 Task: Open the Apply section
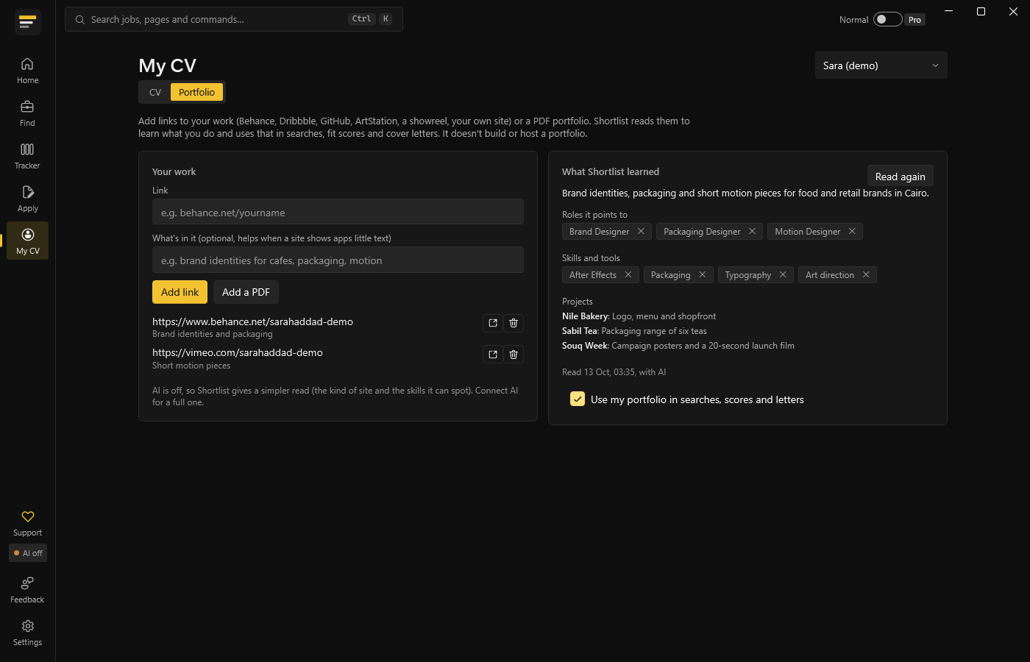point(27,199)
